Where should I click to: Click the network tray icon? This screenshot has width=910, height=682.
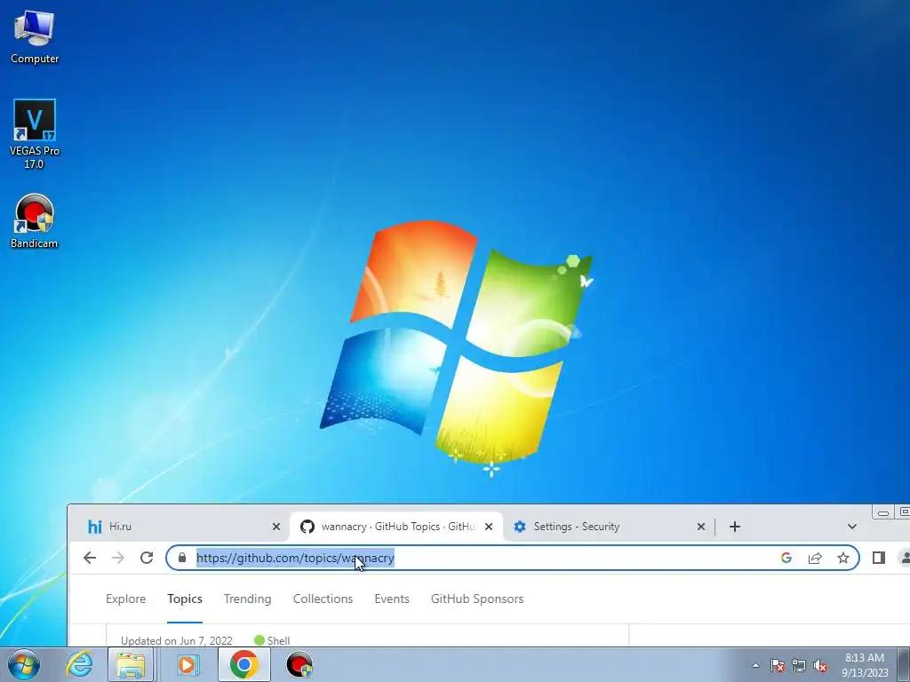799,665
